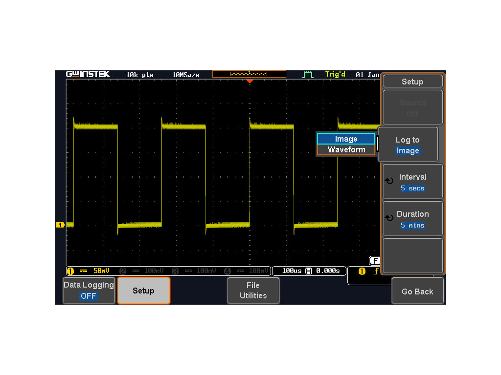
Task: Open the Log to selection button
Action: [408, 145]
